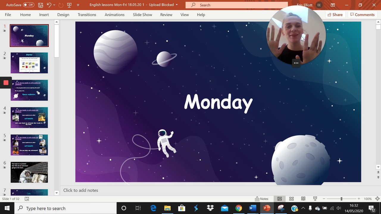Adjust the zoom slider handle
The image size is (381, 214).
(341, 199)
